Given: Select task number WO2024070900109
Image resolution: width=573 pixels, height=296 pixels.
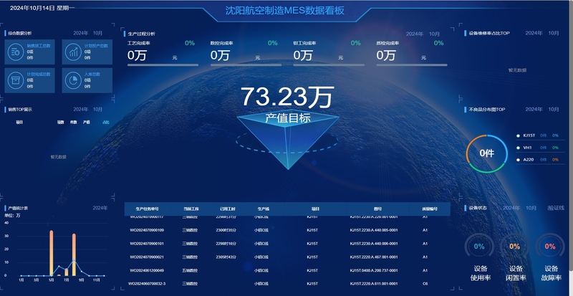Looking at the screenshot, I should click(x=147, y=231).
